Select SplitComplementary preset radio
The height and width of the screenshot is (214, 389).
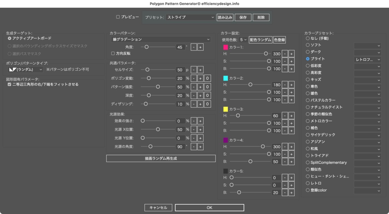308,162
